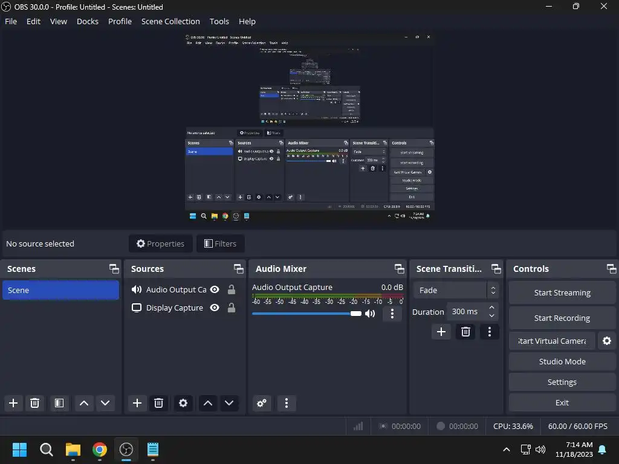Pop out the Audio Mixer dock
The width and height of the screenshot is (619, 464).
399,269
